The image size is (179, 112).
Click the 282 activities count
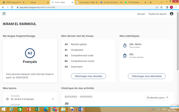[131, 54]
